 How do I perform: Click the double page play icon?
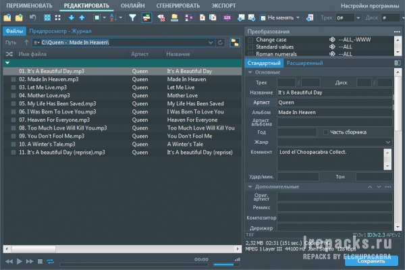tap(213, 18)
